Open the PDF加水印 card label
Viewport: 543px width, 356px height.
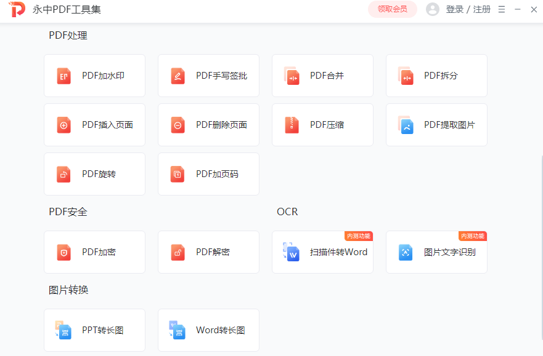pos(103,76)
